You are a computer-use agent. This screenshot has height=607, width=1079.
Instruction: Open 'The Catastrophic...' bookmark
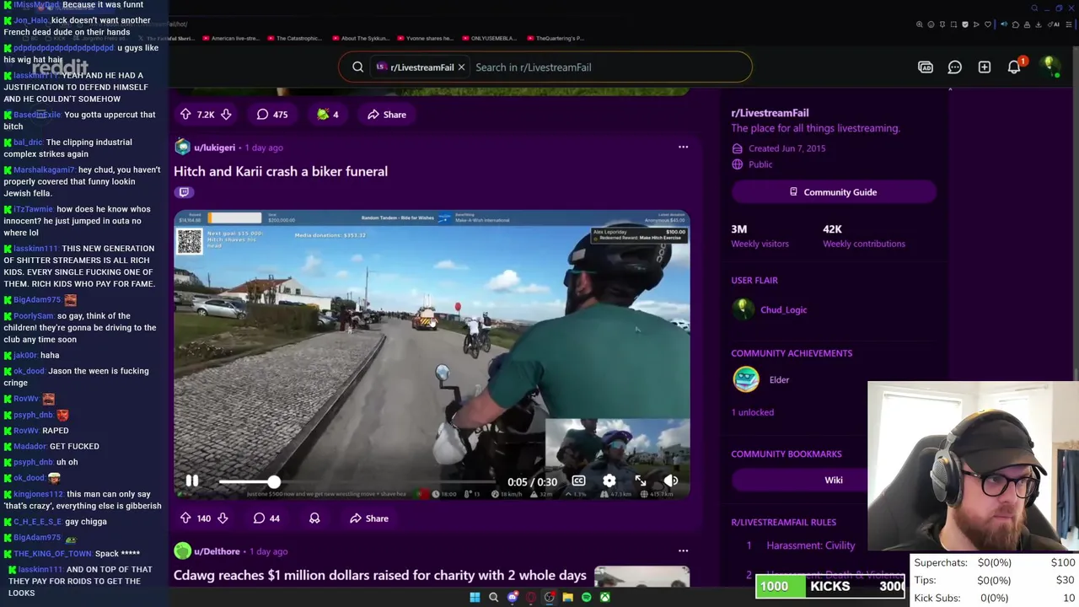tap(295, 38)
